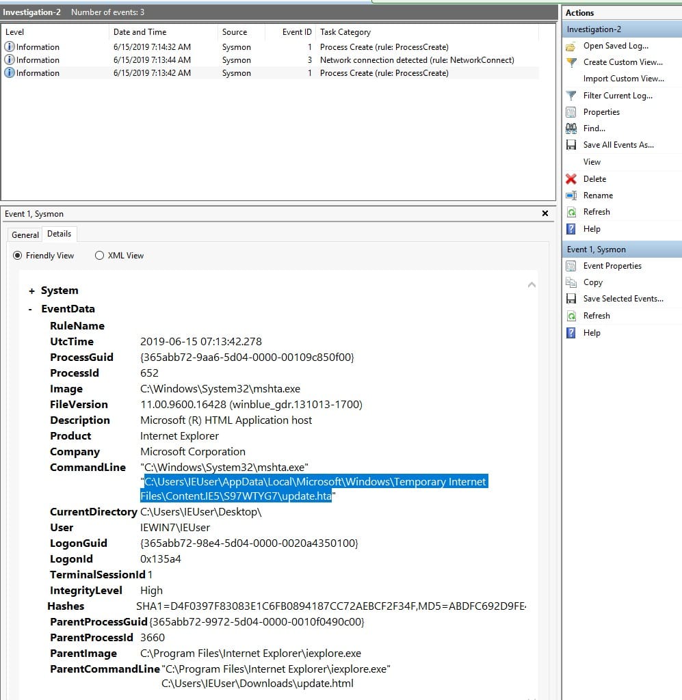Click the Refresh icon under Event 1, Sysmon
Screen dimensions: 682x700
coord(570,316)
